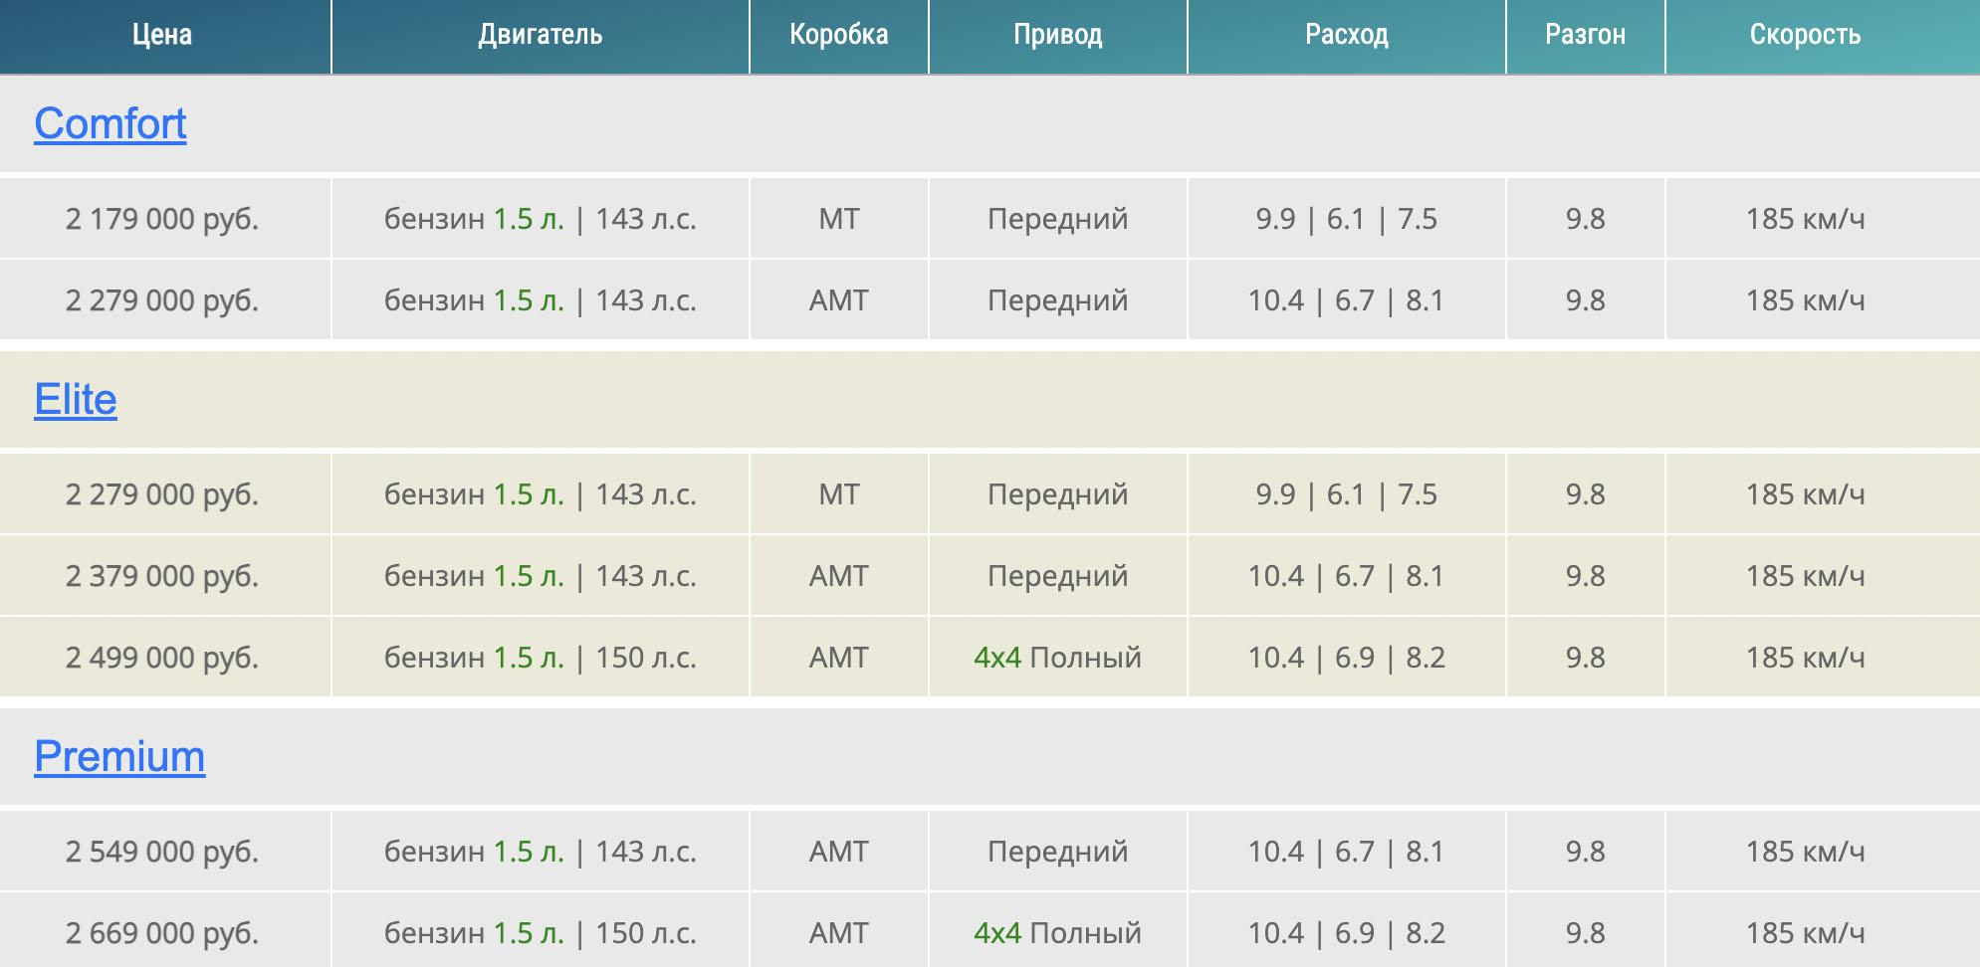Click the 2 669 000 руб. price cell

coord(162,933)
